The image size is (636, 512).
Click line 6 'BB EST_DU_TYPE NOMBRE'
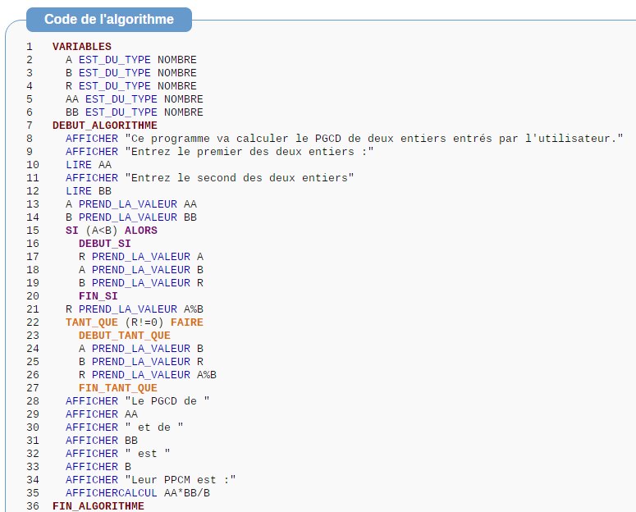click(x=135, y=112)
